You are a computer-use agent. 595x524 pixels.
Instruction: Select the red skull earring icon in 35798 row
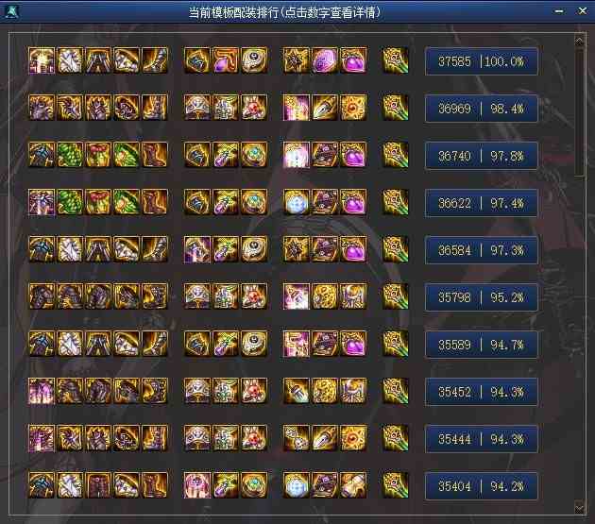coord(254,296)
